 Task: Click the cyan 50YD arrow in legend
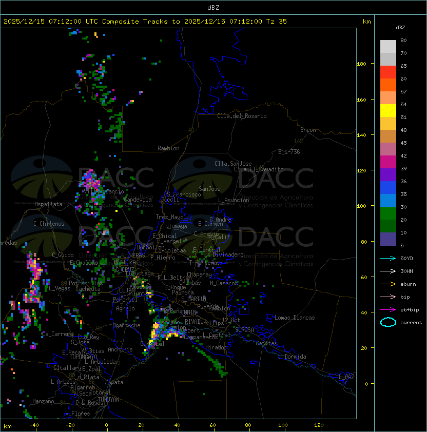[388, 258]
